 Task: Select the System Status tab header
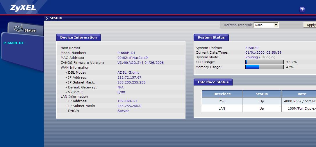click(x=211, y=37)
